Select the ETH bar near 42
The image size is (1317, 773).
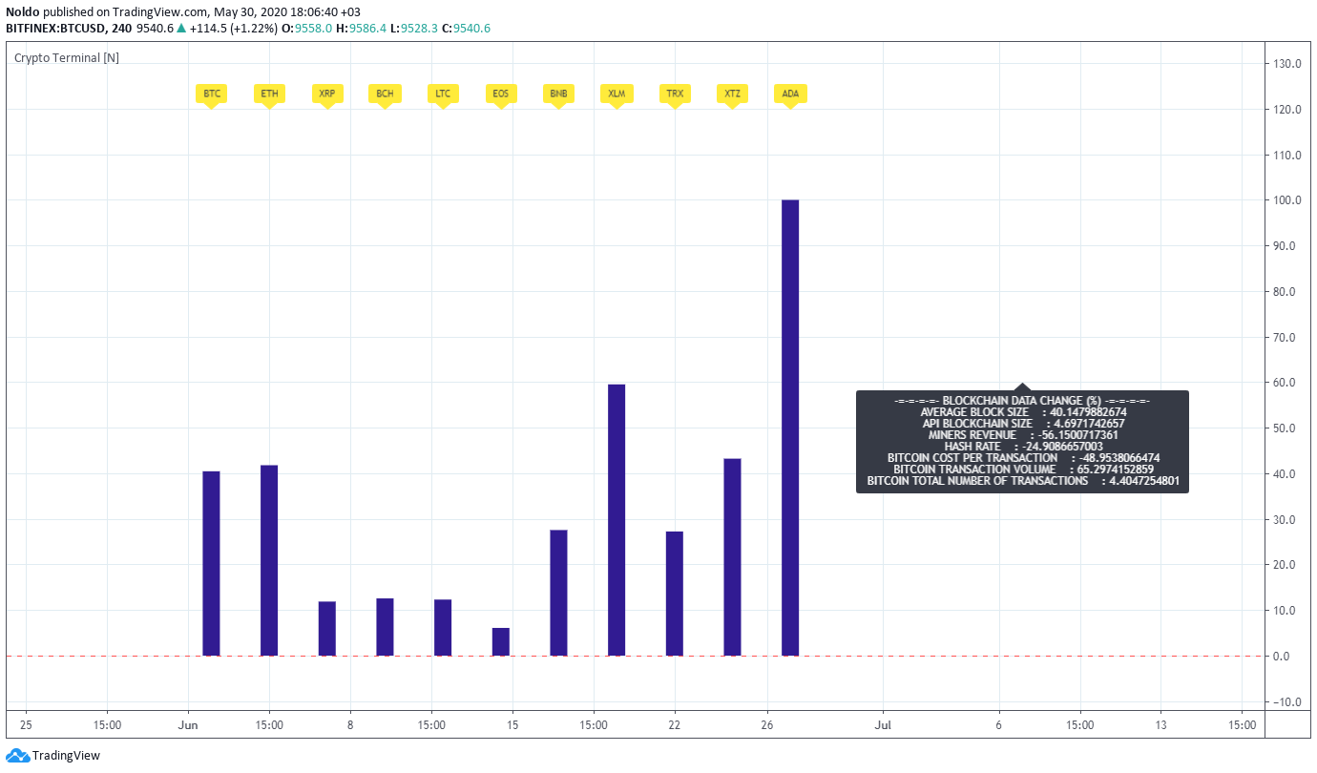[x=269, y=560]
